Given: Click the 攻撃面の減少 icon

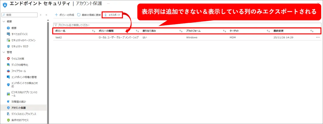Looking at the screenshot, I should 8,102.
